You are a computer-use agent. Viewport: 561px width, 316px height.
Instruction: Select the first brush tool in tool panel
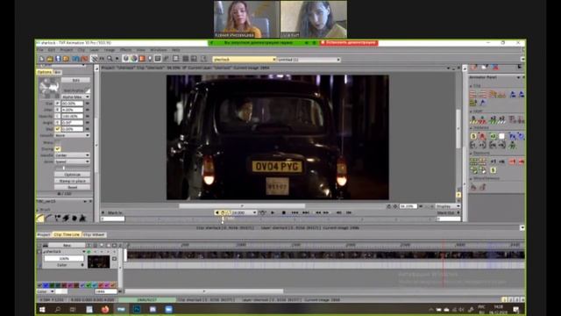tap(40, 218)
